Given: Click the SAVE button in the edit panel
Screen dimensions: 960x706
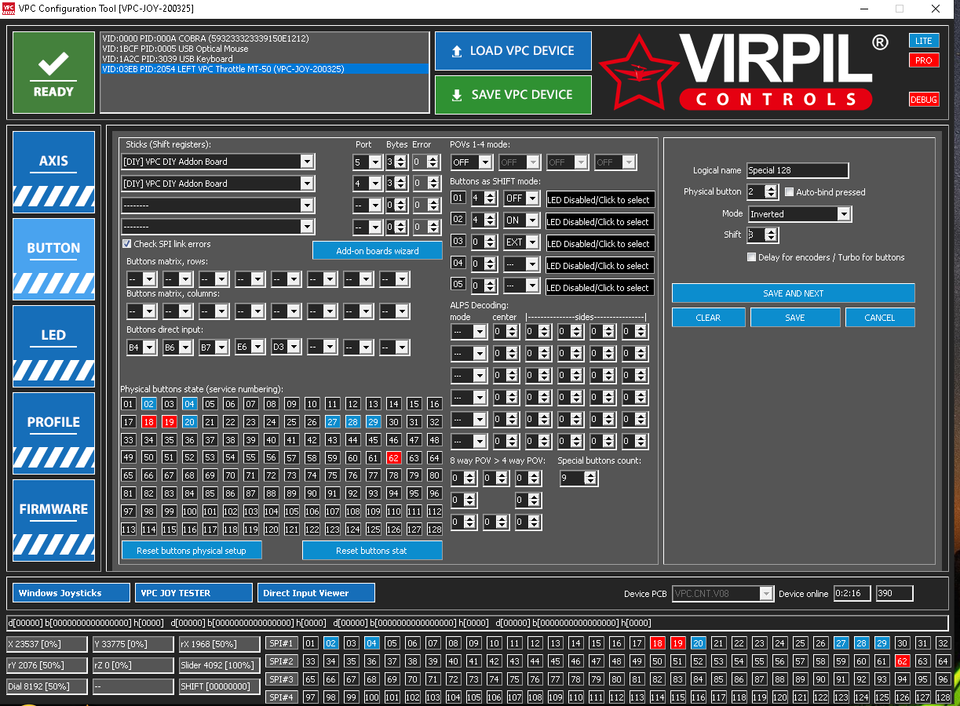Looking at the screenshot, I should 795,318.
